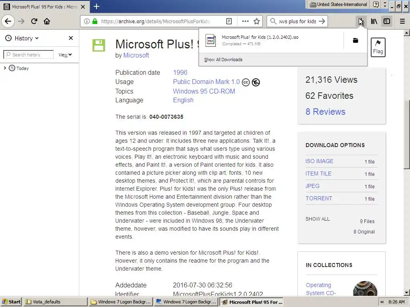Viewport: 410px width, 307px height.
Task: Click the language bar help icon
Action: pyautogui.click(x=376, y=4)
